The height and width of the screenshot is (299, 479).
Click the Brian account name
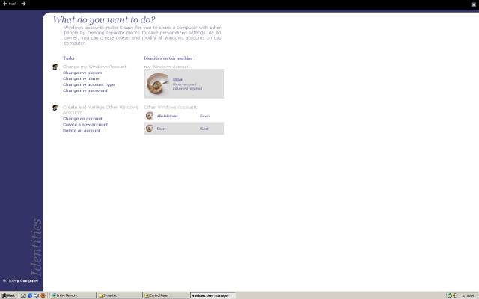178,79
